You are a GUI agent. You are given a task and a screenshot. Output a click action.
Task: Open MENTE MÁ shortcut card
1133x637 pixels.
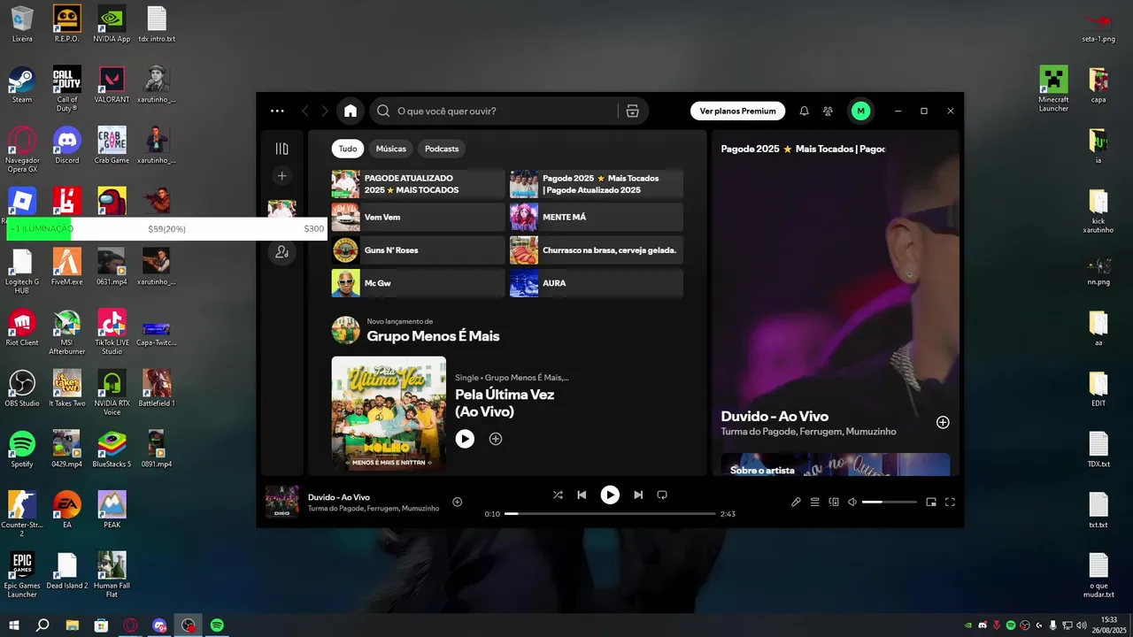coord(596,217)
